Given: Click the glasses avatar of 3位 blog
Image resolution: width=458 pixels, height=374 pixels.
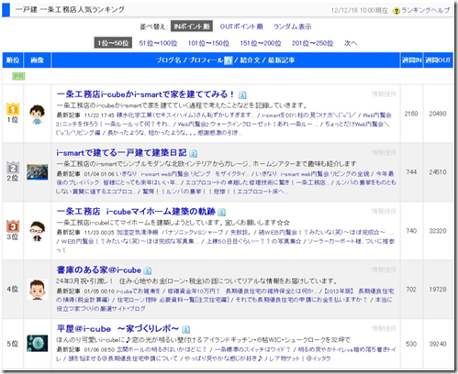Looking at the screenshot, I should 38,231.
